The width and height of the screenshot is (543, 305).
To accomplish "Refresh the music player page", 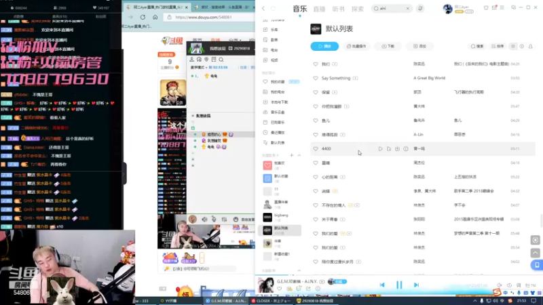I will [274, 8].
